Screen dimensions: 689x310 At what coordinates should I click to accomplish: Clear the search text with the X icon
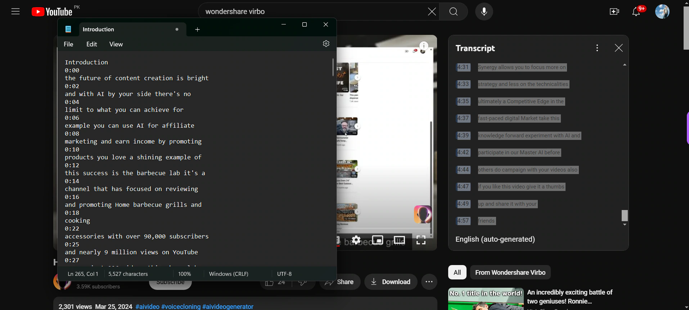click(x=432, y=12)
